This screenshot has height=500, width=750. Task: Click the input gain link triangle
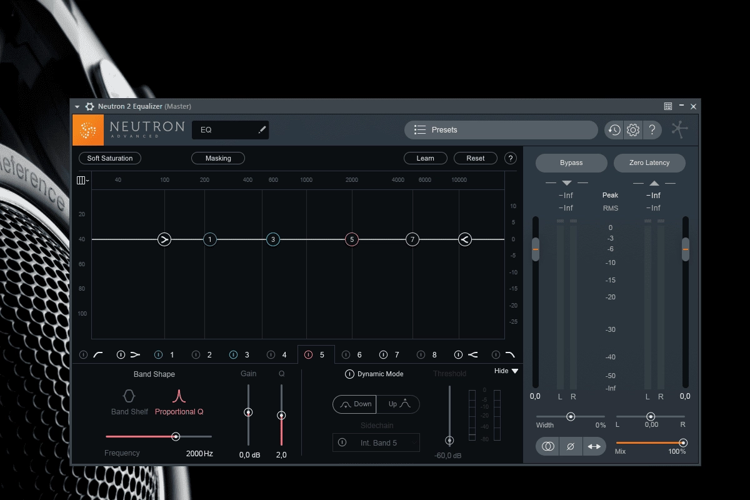tap(567, 183)
